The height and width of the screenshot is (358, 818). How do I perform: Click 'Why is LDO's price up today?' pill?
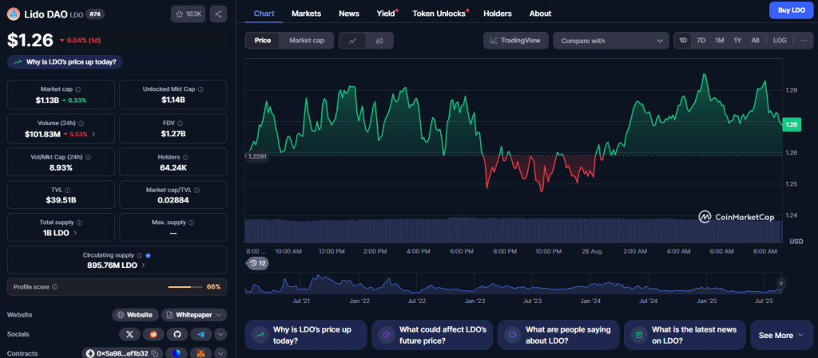66,61
